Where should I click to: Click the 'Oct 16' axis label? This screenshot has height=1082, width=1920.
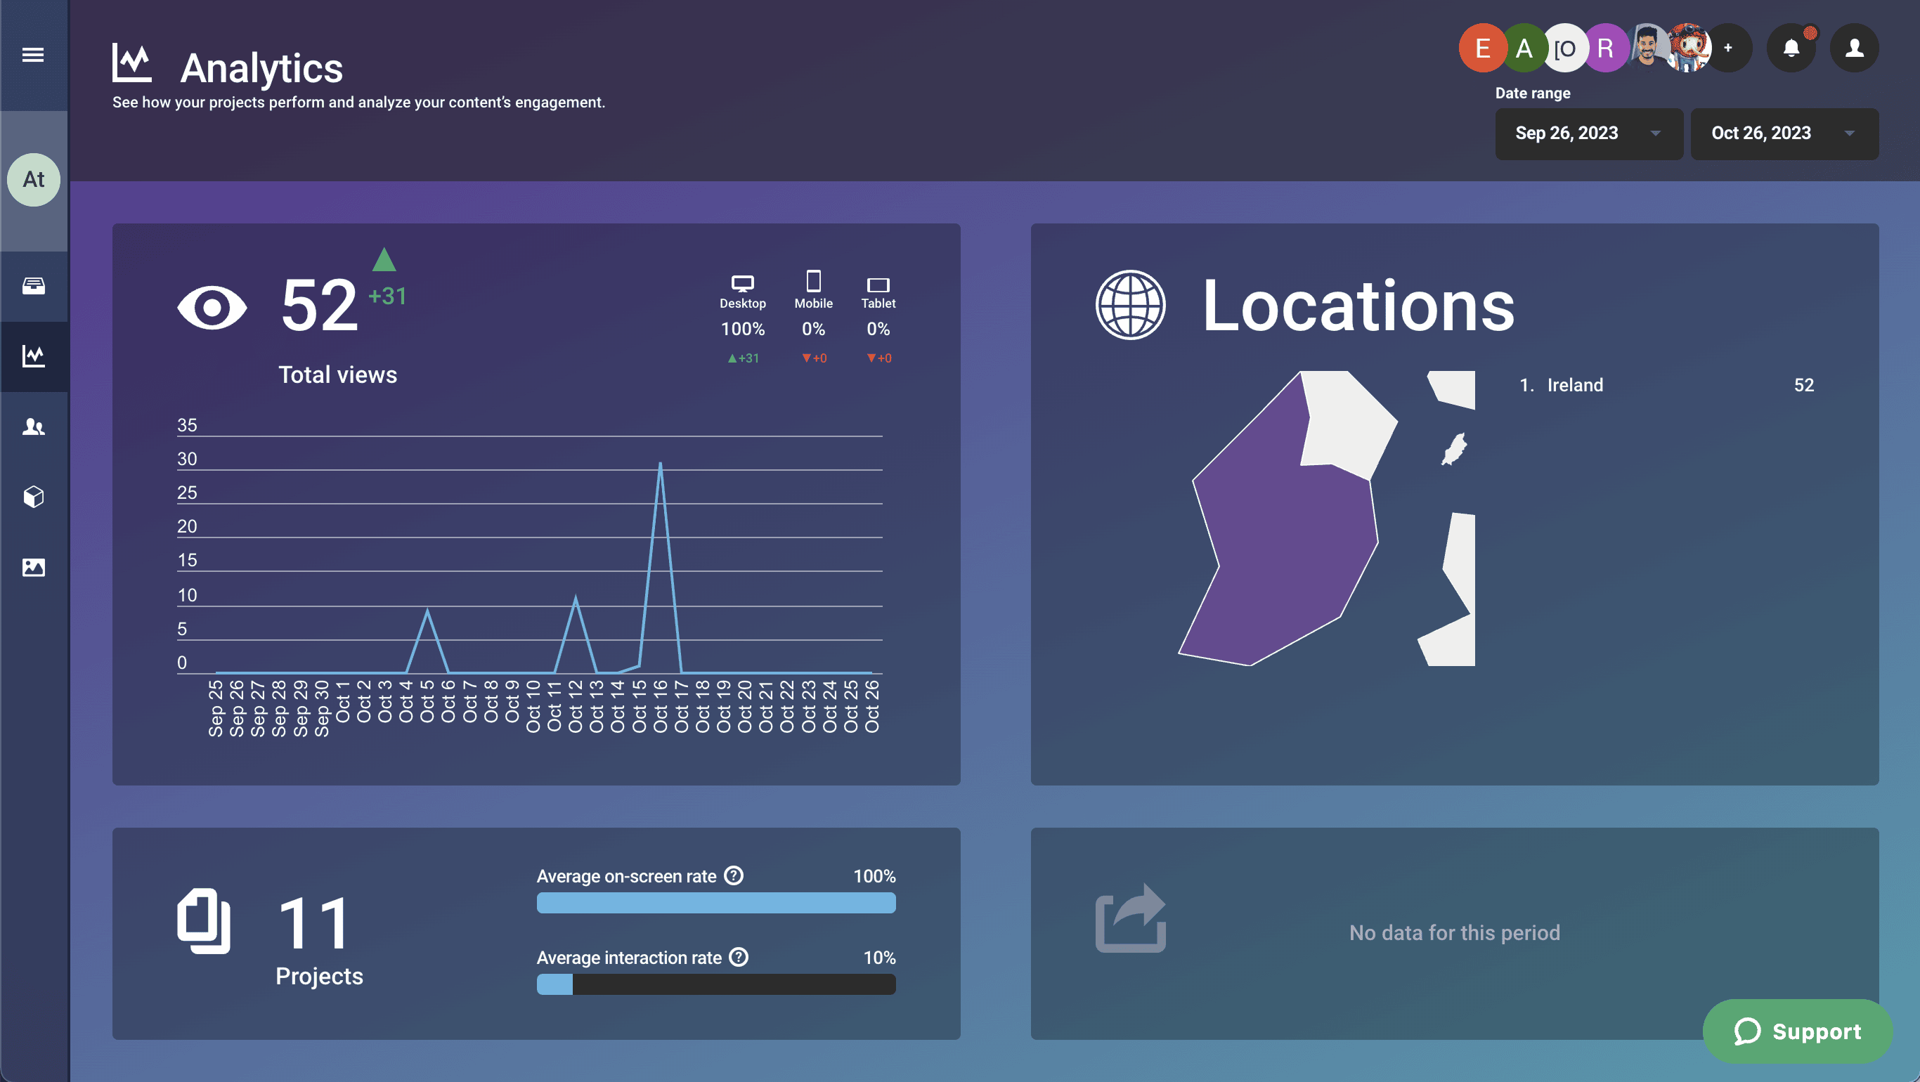coord(661,706)
